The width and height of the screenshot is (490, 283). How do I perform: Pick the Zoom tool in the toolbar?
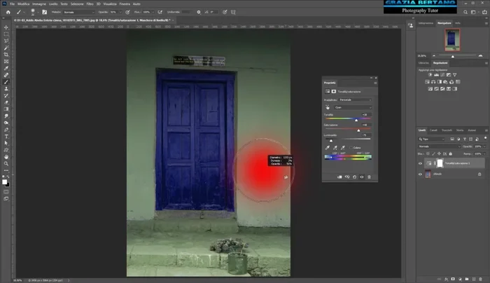6,163
